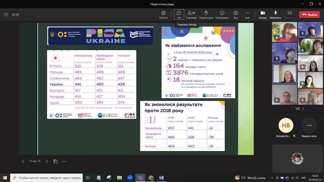Screen dimensions: 324x182
Task: Click the Грузія row in the table
Action: point(92,103)
